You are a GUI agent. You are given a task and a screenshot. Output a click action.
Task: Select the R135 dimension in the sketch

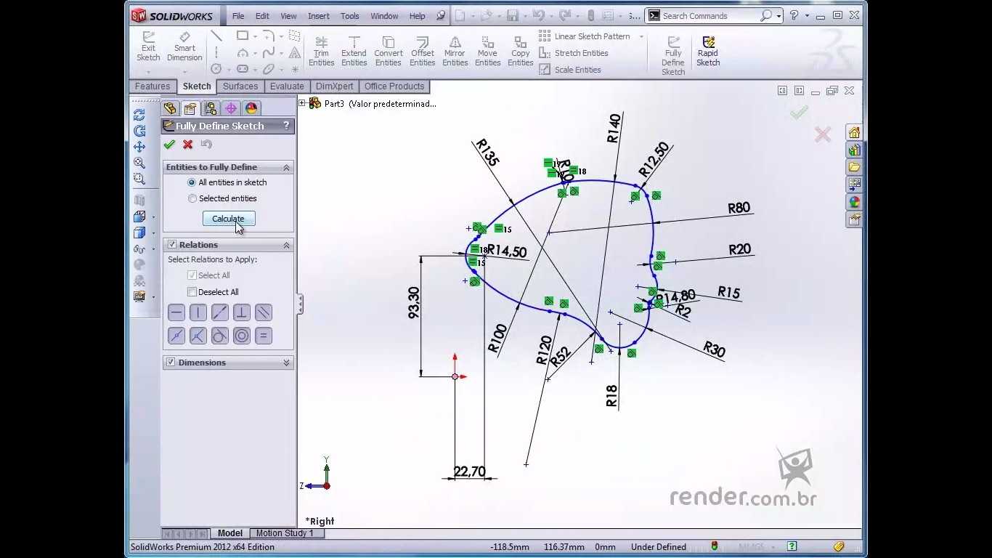[x=487, y=153]
